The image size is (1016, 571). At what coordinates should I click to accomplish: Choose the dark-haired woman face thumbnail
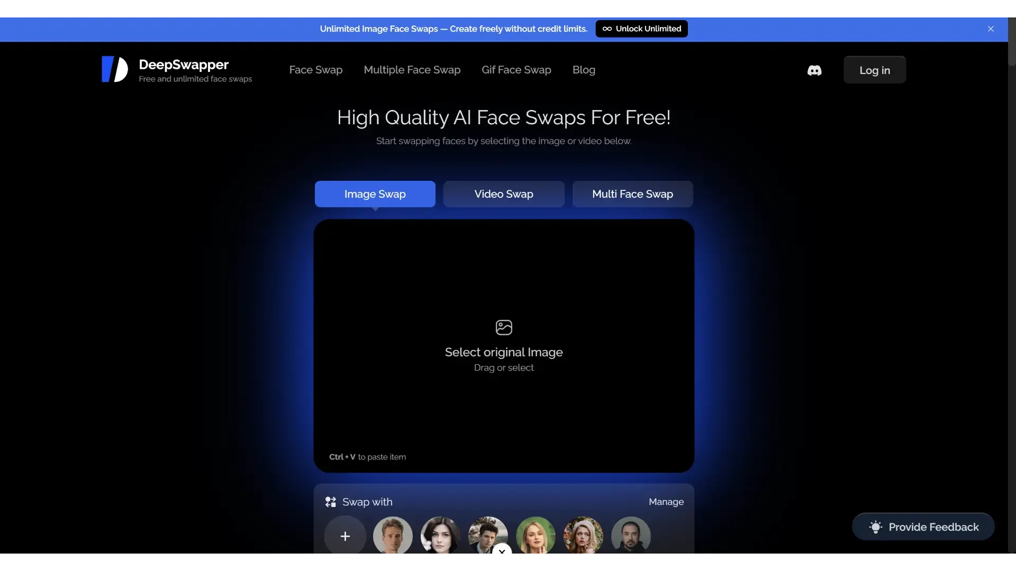440,536
